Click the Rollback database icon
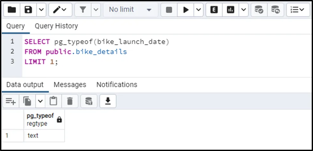Screen dimensions: 313x151 pos(275,10)
